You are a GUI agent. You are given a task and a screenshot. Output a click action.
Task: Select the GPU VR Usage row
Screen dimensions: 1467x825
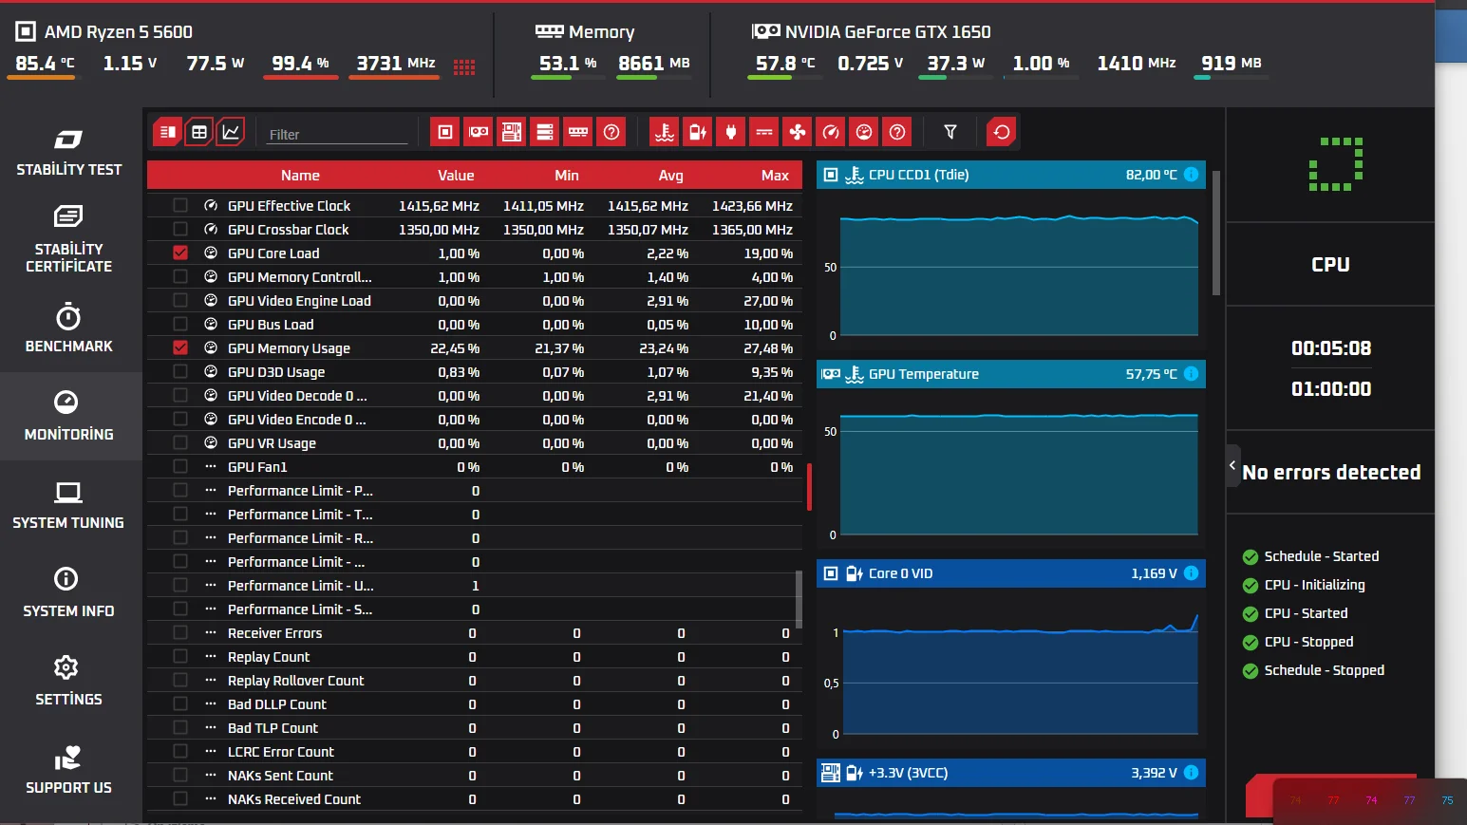475,442
